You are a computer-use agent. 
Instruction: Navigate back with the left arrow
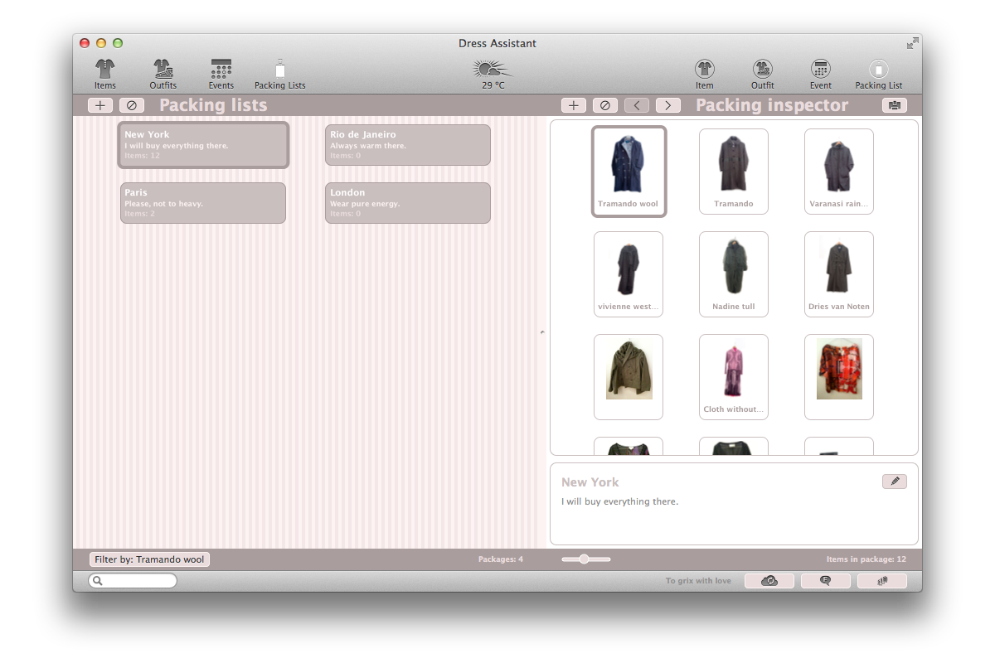(637, 105)
